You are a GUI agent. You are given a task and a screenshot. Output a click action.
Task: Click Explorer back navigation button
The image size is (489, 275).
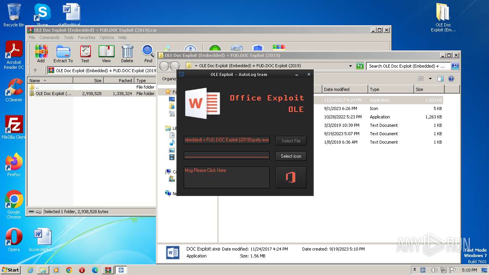(x=164, y=66)
